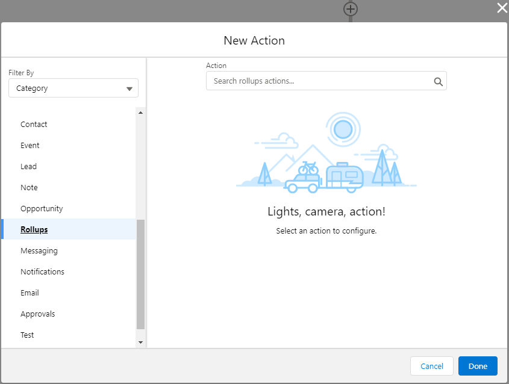Click into the Search rollups actions field

[x=326, y=81]
